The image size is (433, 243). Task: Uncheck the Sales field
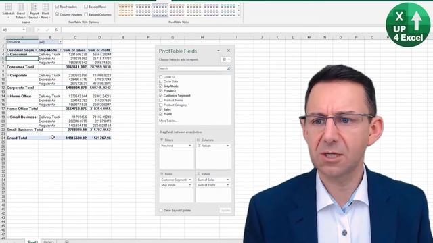pos(161,109)
